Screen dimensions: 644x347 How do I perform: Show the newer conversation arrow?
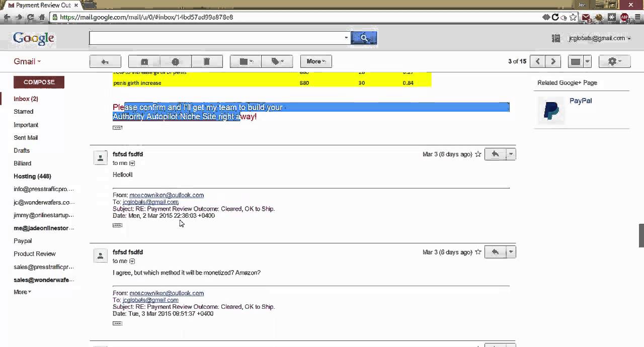click(538, 61)
